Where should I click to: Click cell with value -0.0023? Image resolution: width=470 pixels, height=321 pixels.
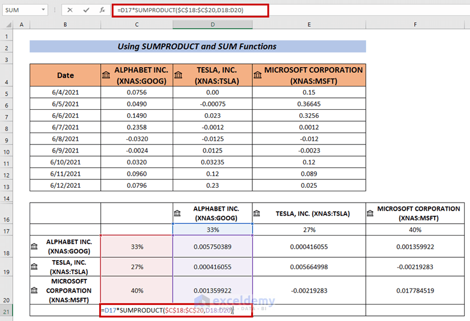pyautogui.click(x=309, y=150)
